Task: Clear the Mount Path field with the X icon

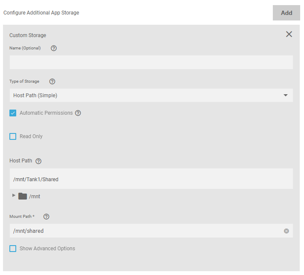Action: pos(286,231)
